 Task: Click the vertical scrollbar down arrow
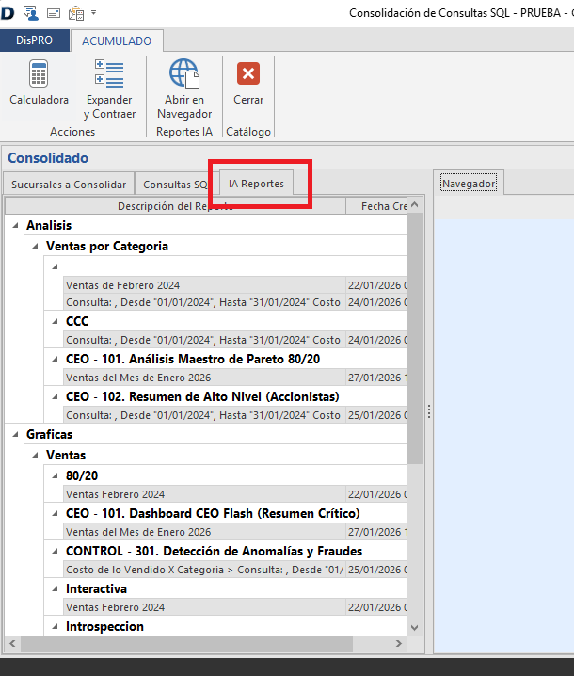415,628
